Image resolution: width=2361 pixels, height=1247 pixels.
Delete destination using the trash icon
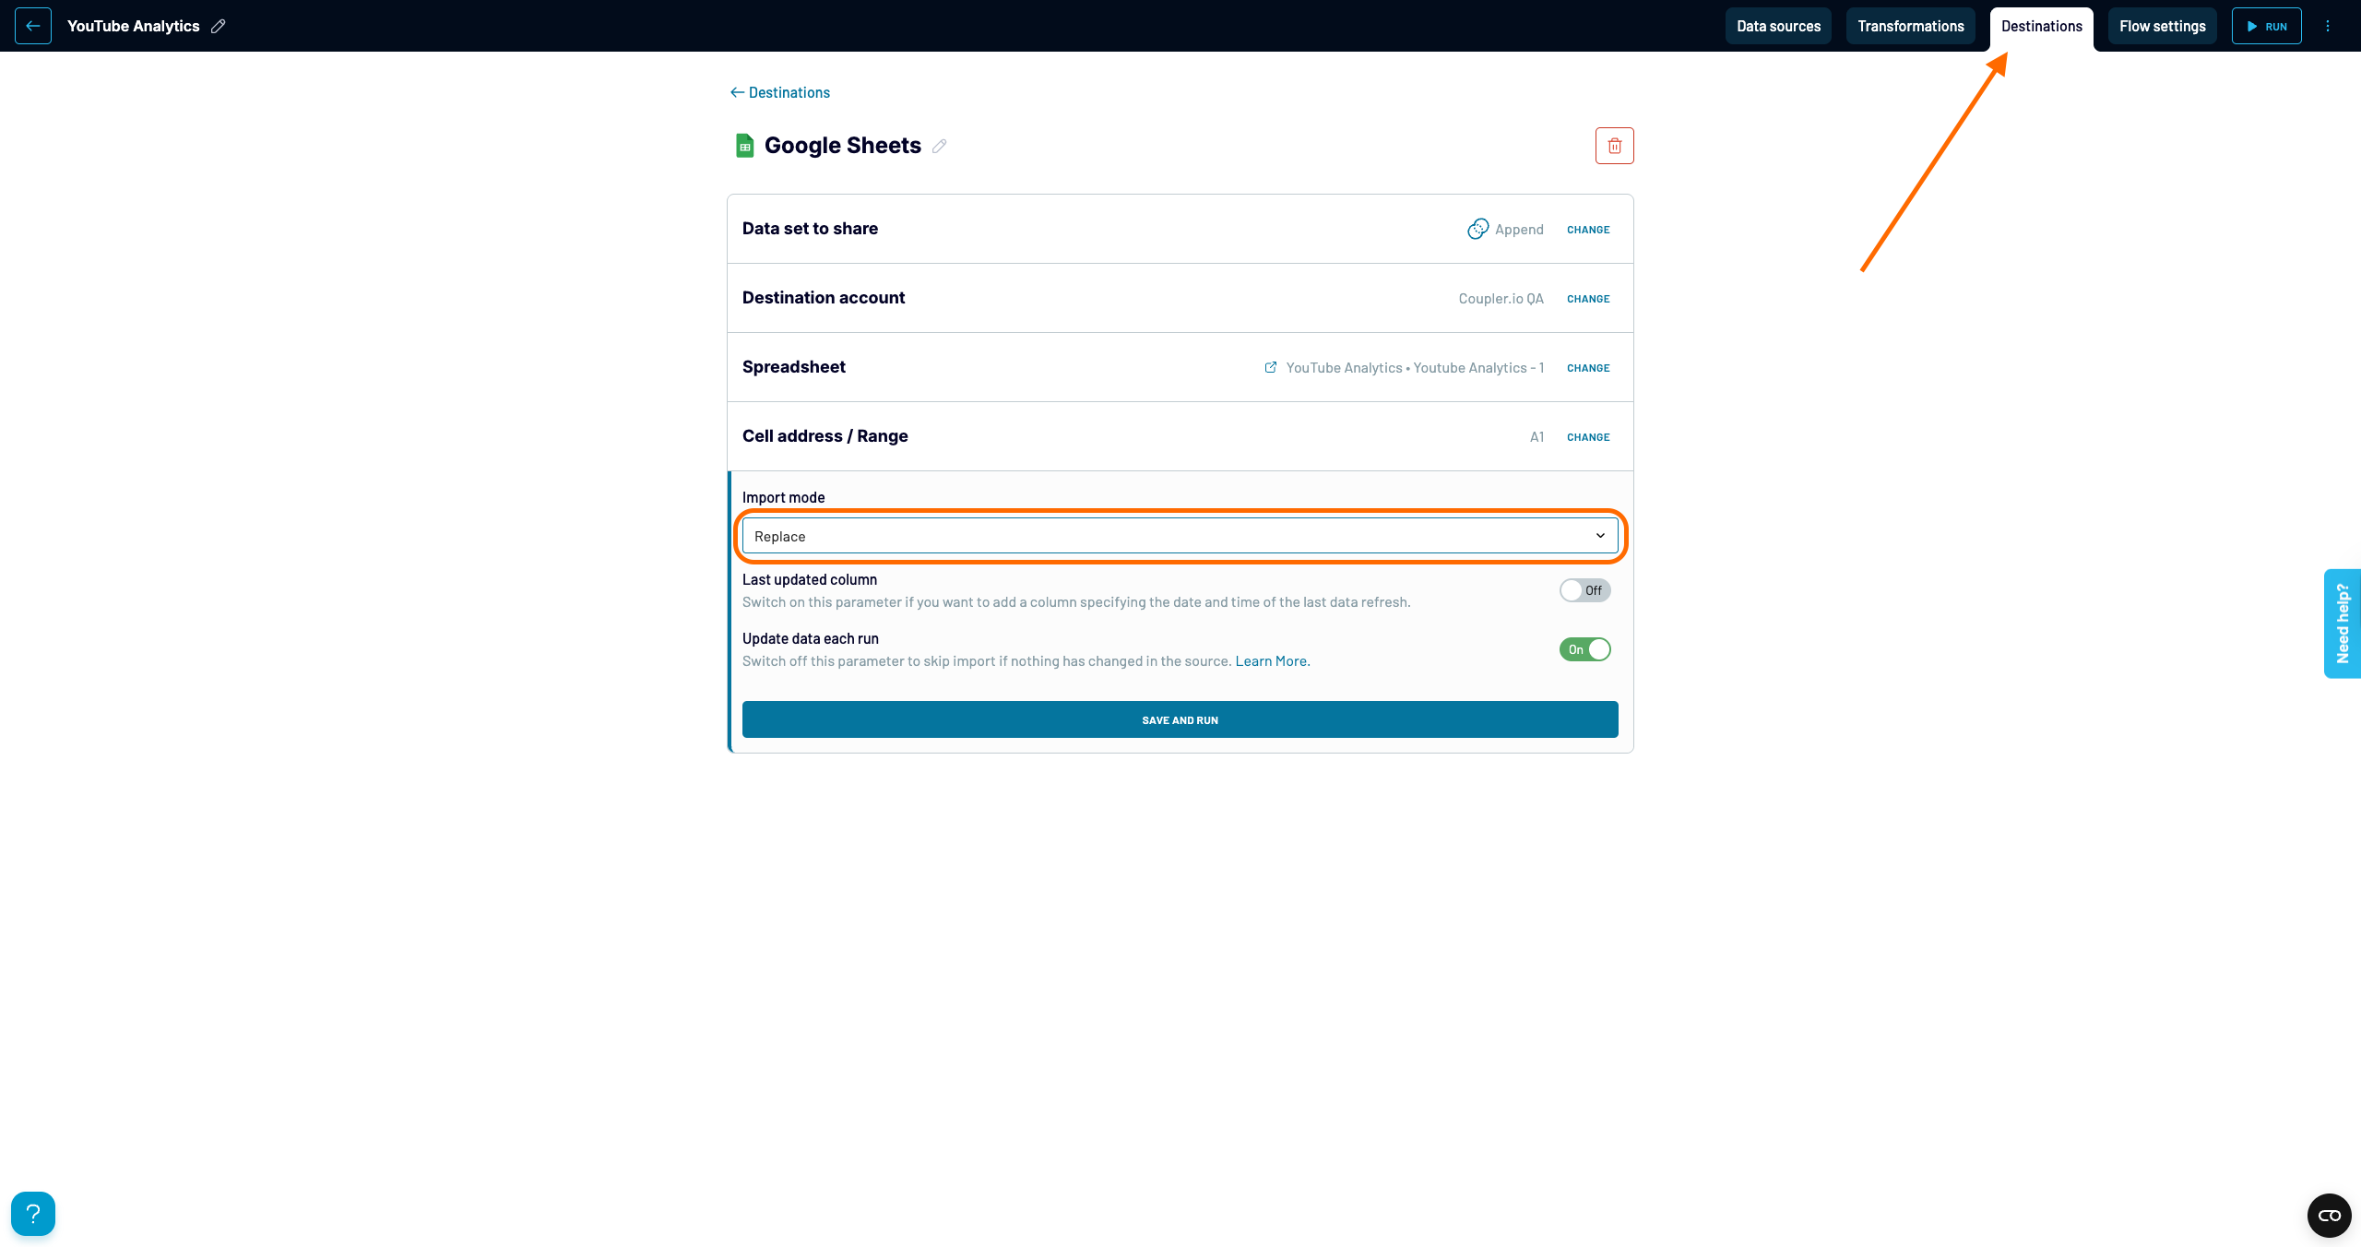click(1615, 146)
